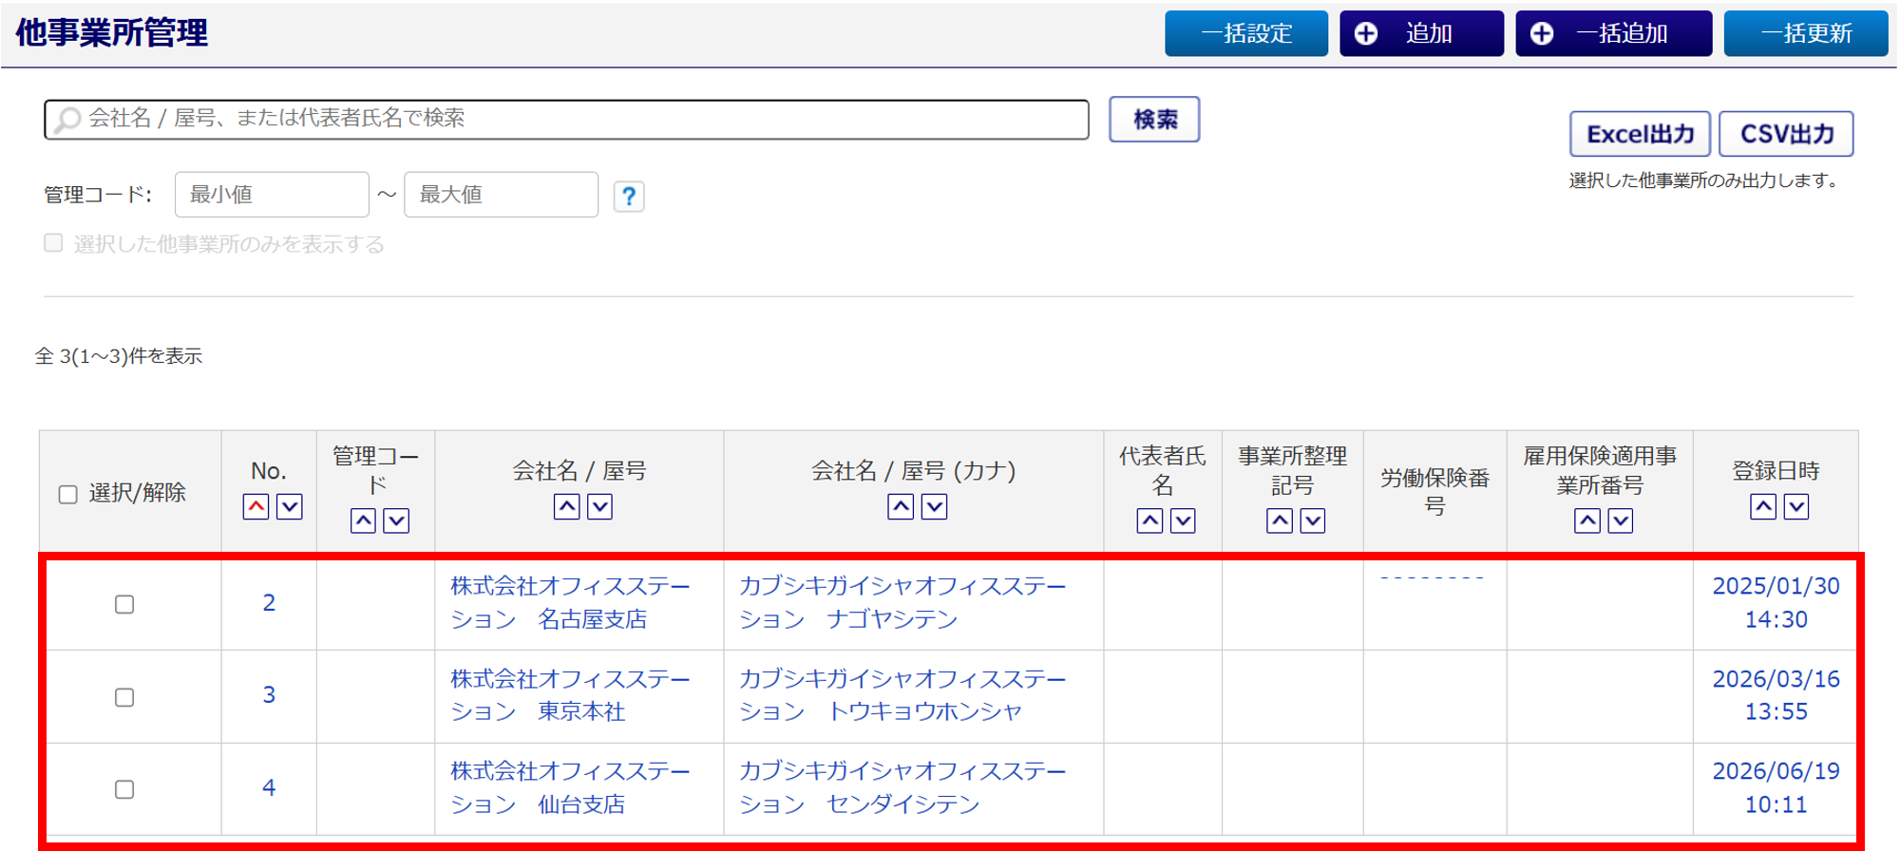Click the 全 3(1～3)件を表示 count text
1900x851 pixels.
coord(119,356)
